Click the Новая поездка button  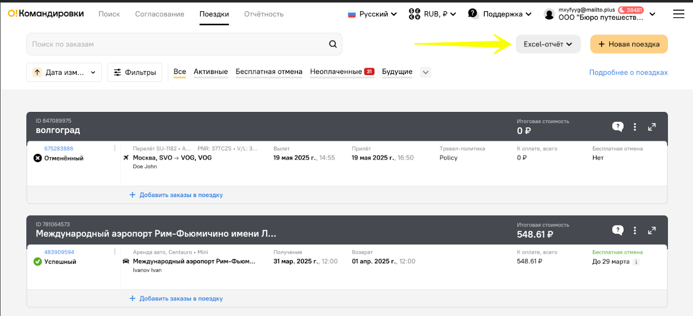coord(629,44)
